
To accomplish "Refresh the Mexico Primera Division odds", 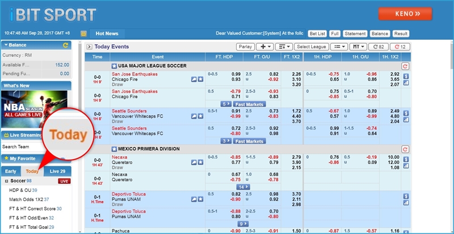I will 405,149.
